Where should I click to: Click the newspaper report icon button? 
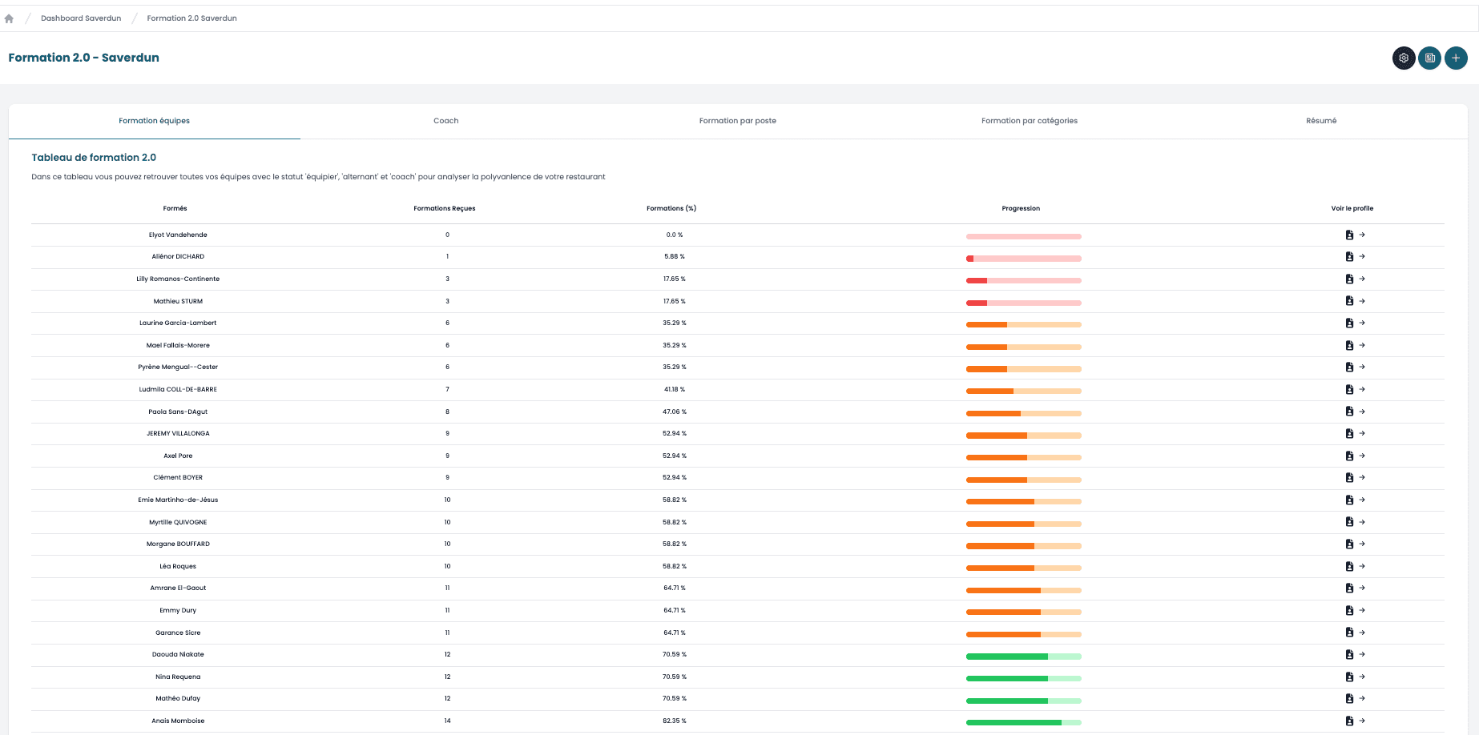pyautogui.click(x=1429, y=58)
